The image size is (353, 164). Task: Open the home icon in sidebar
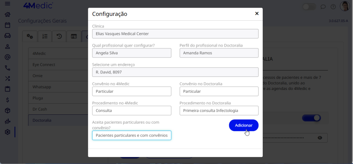tap(7, 14)
